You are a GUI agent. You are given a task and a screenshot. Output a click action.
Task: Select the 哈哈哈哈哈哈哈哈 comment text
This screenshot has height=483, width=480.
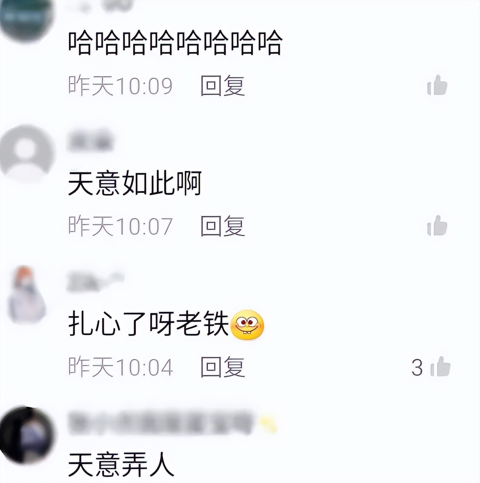pyautogui.click(x=175, y=43)
